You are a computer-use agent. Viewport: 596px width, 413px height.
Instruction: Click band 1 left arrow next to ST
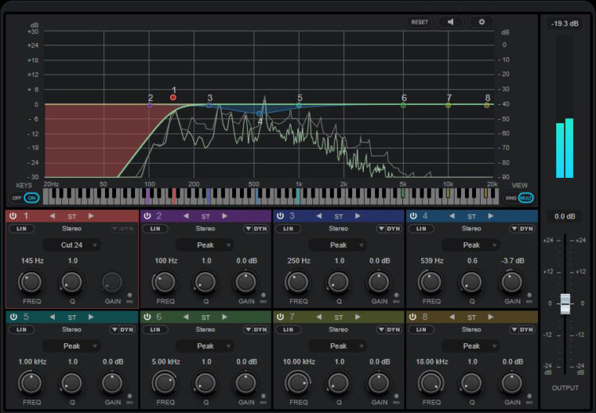[x=52, y=216]
